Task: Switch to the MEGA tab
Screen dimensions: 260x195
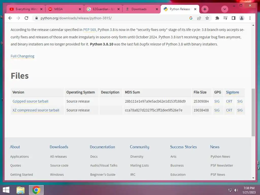Action: coord(65,9)
